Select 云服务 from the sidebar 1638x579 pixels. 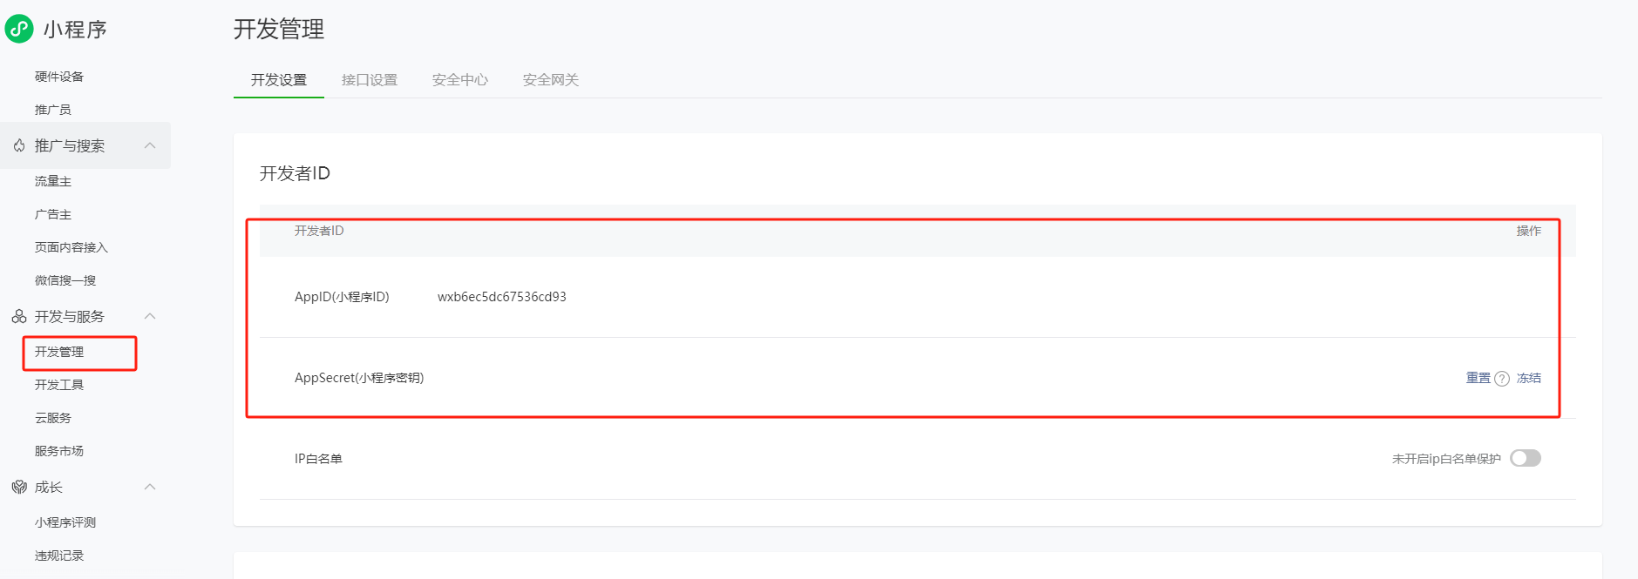tap(53, 418)
